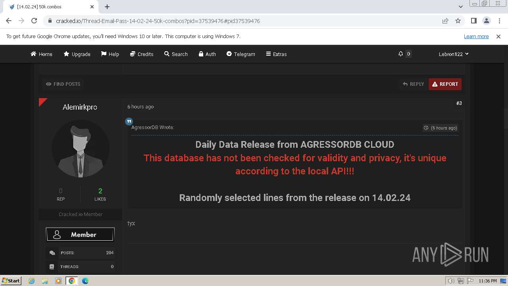Screen dimensions: 508x286
Task: Go to Home in forum navigation
Action: 41,54
